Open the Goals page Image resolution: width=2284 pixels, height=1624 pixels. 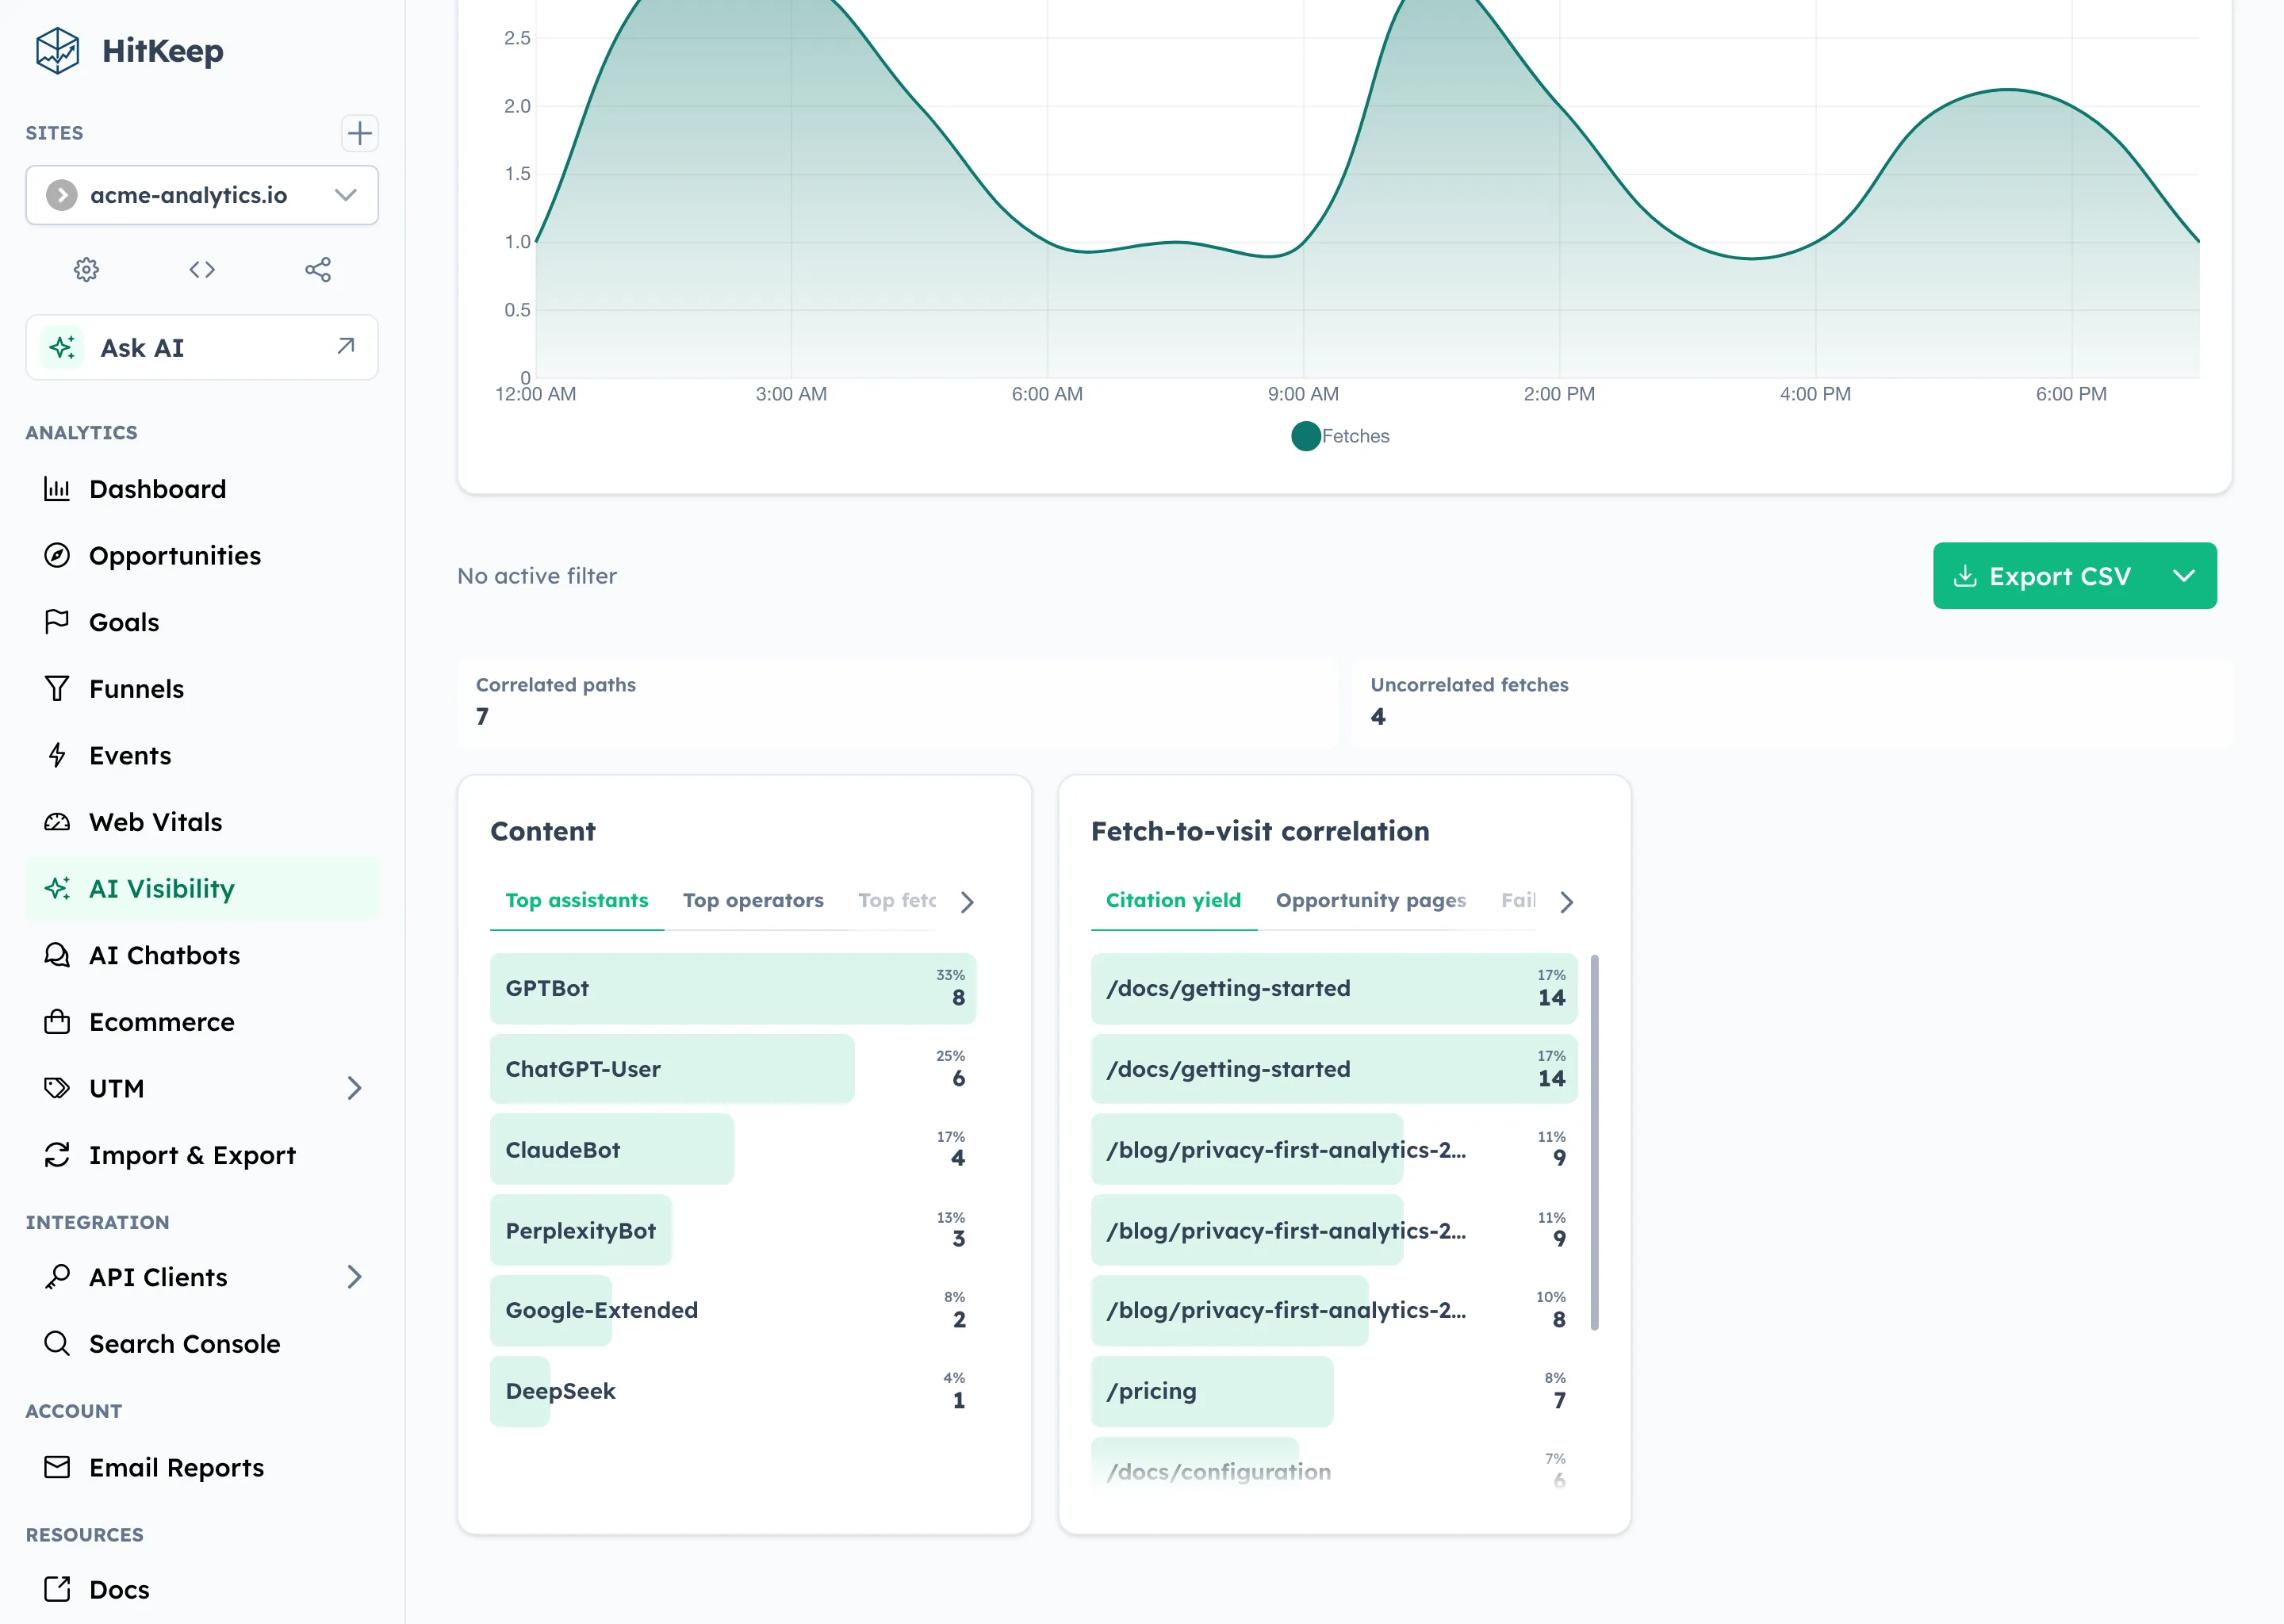[x=202, y=622]
